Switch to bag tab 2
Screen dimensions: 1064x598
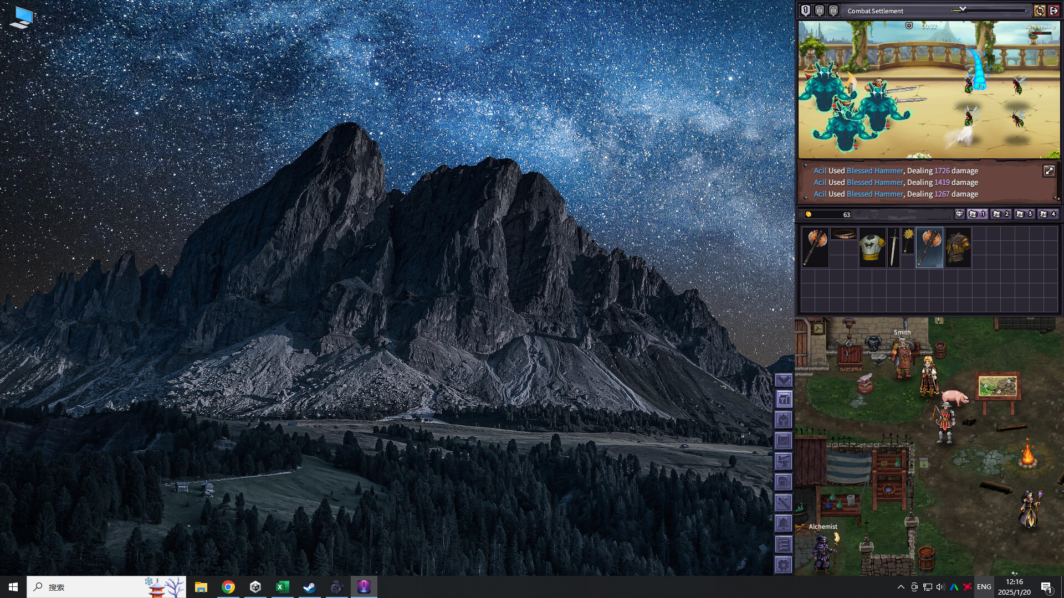click(1002, 214)
